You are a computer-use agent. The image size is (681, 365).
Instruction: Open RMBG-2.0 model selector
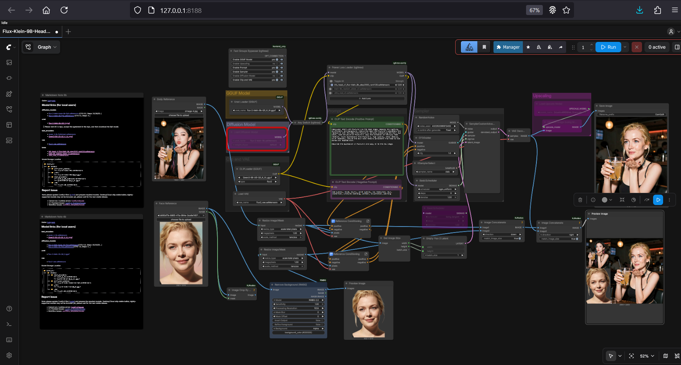298,300
